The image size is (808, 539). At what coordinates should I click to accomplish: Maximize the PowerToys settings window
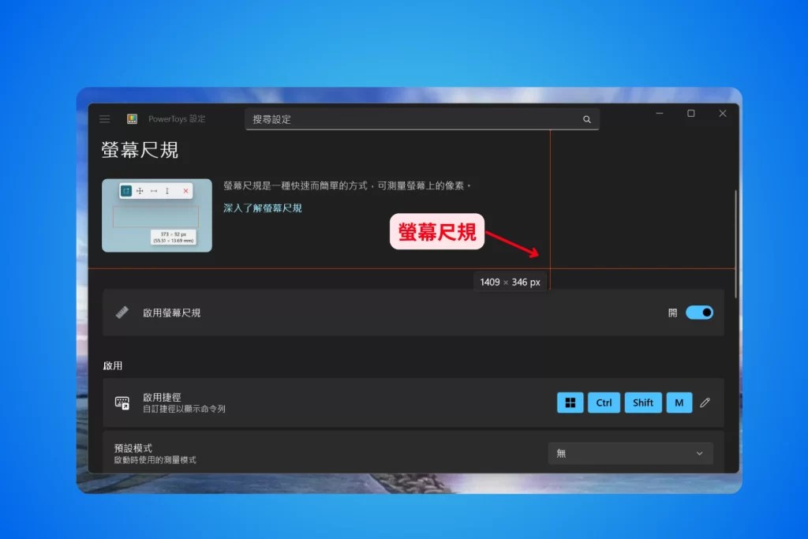click(690, 114)
